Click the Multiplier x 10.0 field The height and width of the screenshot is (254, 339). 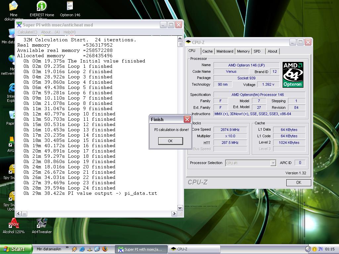click(230, 136)
